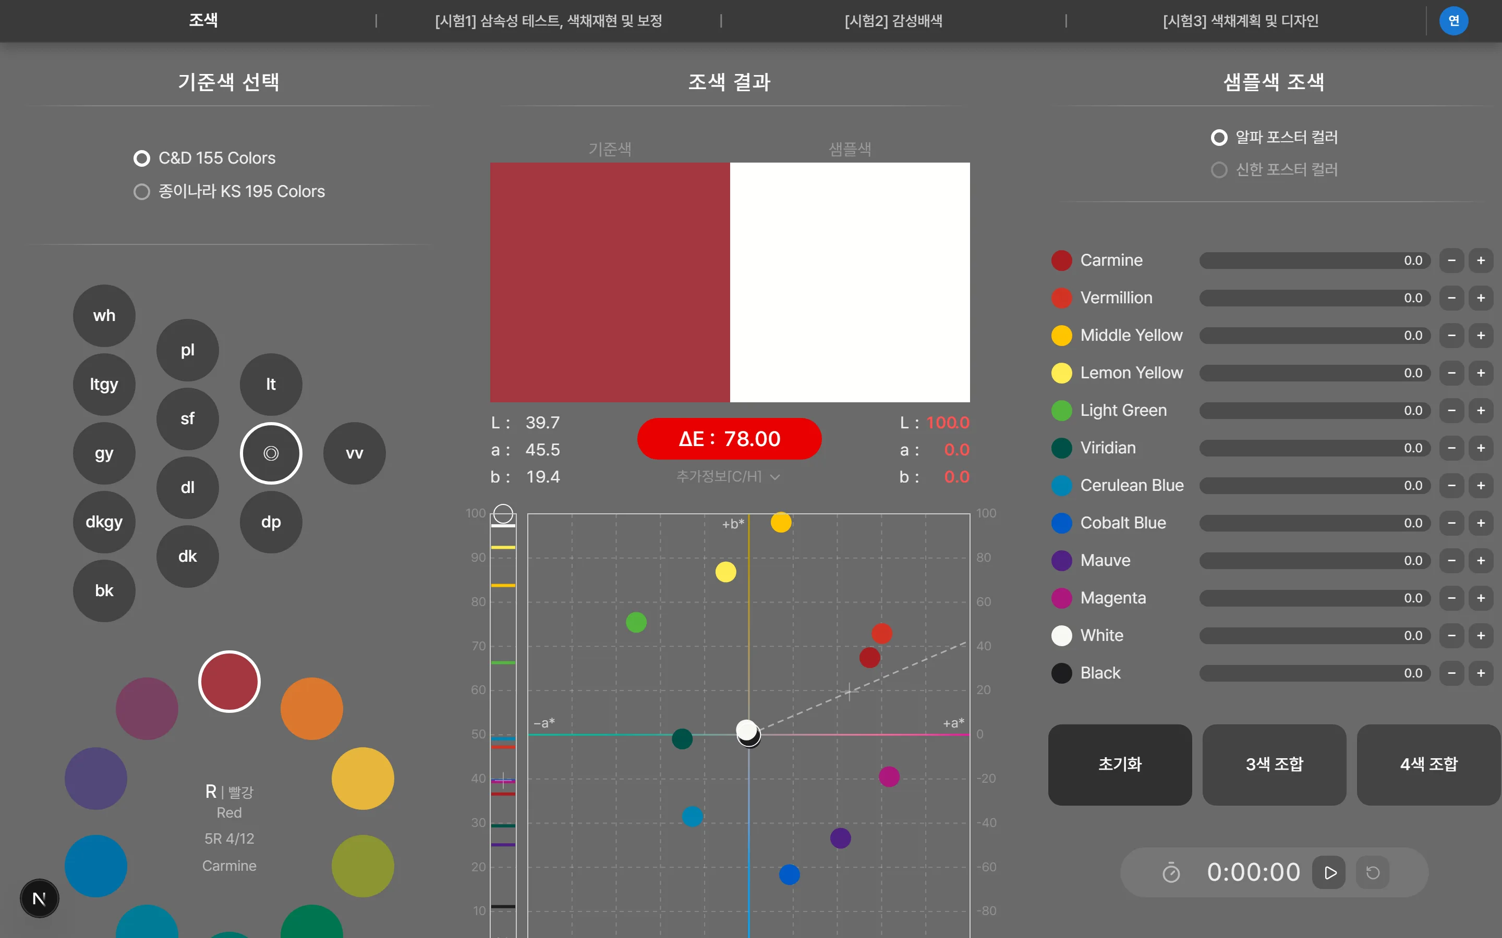Screen dimensions: 1502x938
Task: Click the yellow-orange dot on the a*b* chart
Action: [781, 522]
